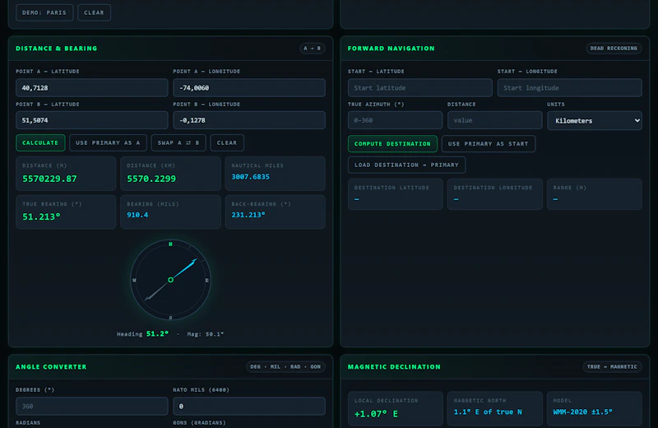Viewport: 658px width, 428px height.
Task: Click the Demo: Paris button
Action: pos(44,12)
